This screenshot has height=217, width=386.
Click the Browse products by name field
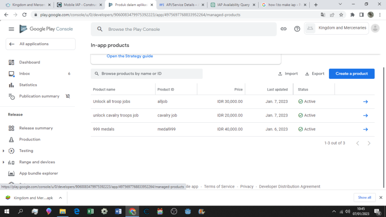147,74
